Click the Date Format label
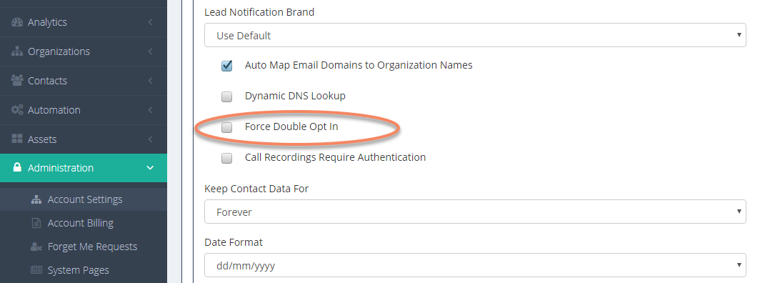760x283 pixels. 234,242
